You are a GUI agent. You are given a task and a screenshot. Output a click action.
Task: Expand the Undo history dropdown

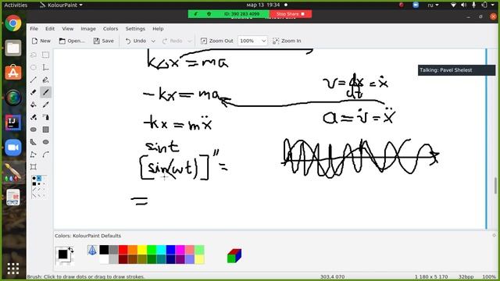pyautogui.click(x=153, y=41)
